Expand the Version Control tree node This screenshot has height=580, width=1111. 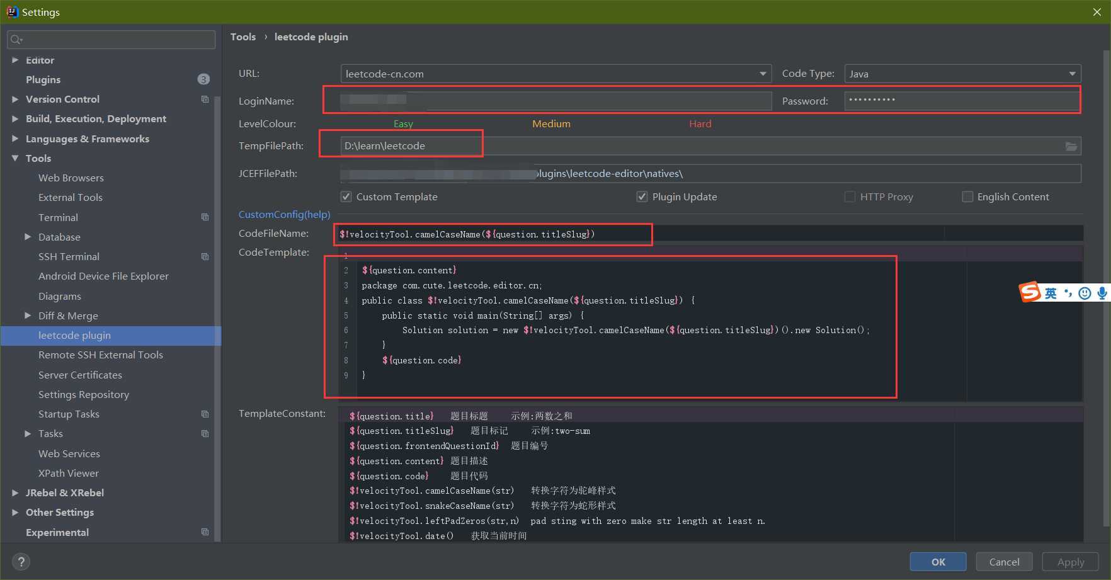coord(15,100)
